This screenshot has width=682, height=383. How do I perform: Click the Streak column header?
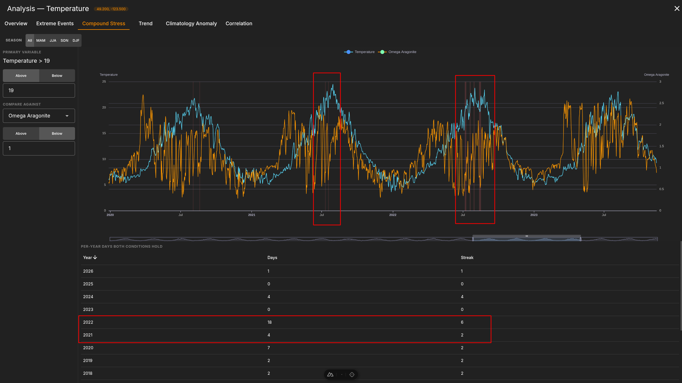467,258
